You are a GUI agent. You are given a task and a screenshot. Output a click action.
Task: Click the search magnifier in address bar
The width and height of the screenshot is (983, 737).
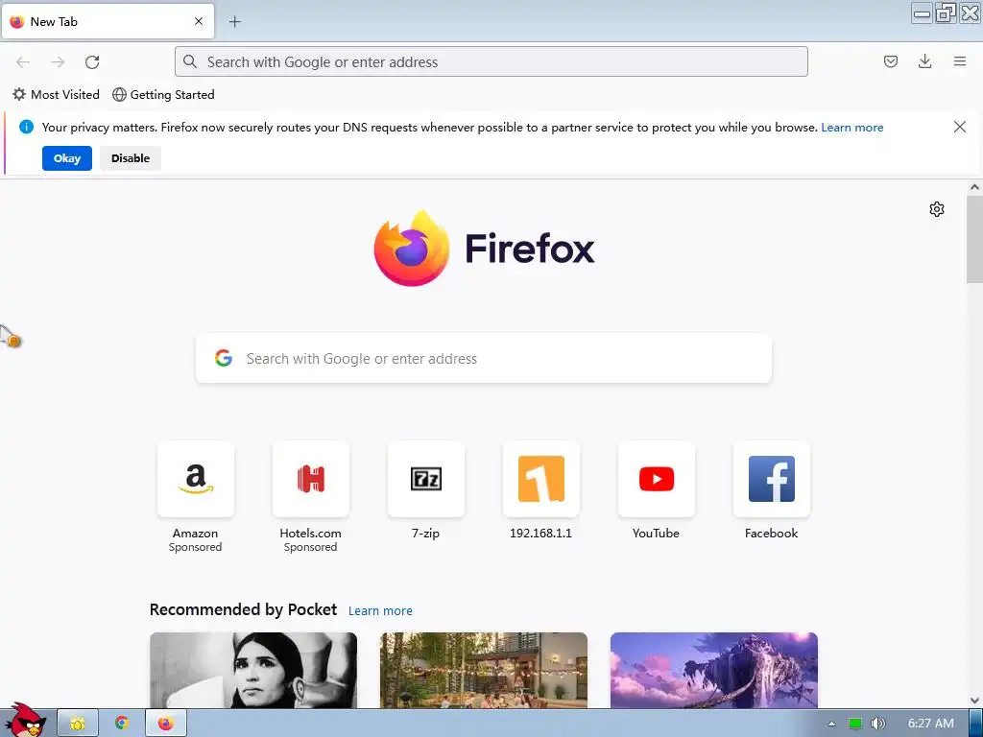click(190, 61)
